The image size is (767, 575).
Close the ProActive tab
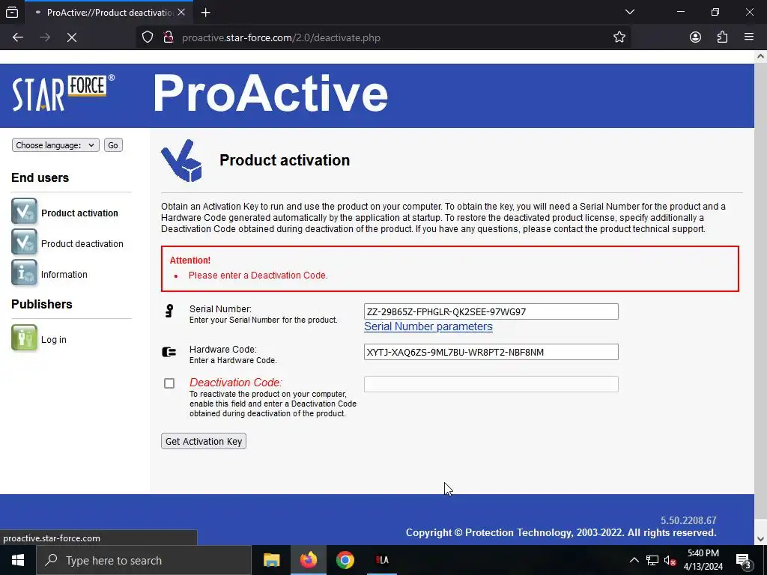coord(181,12)
